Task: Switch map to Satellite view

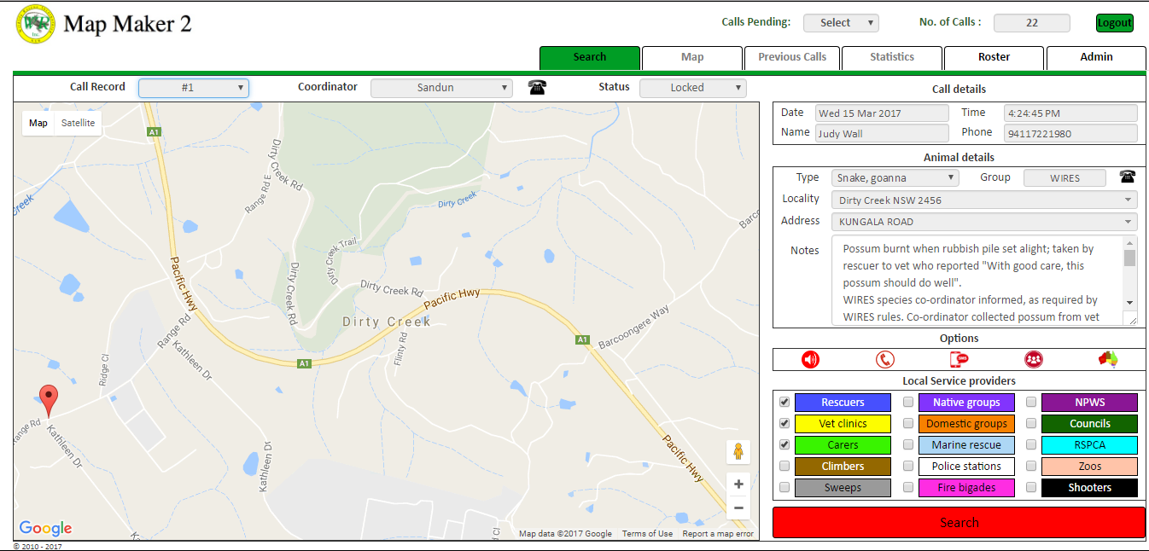Action: tap(78, 123)
